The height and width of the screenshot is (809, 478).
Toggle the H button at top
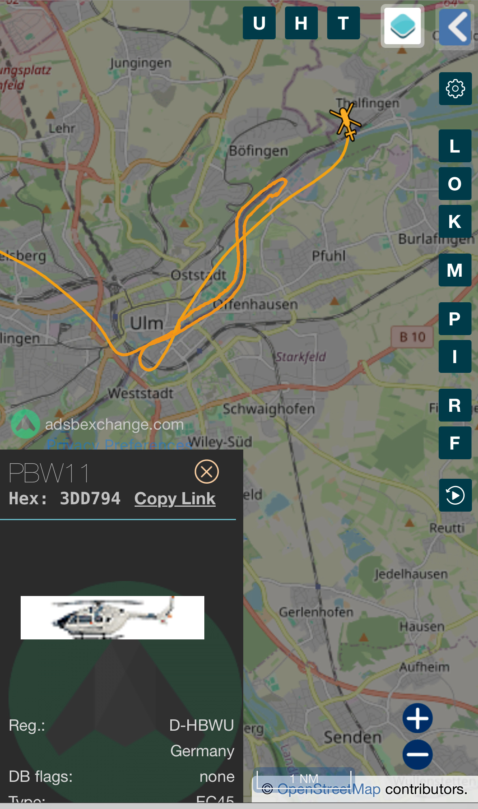(x=301, y=23)
